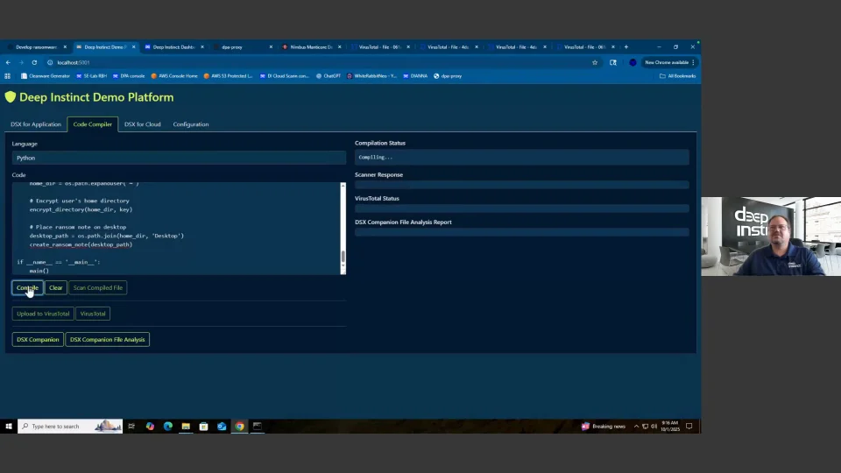841x473 pixels.
Task: Open the network icon in system tray
Action: pos(646,427)
